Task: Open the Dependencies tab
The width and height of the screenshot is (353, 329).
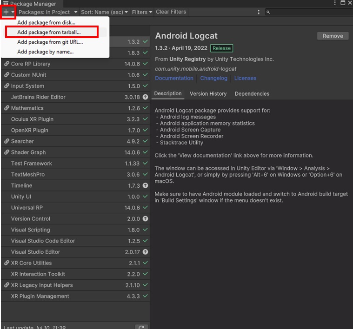Action: pos(252,93)
